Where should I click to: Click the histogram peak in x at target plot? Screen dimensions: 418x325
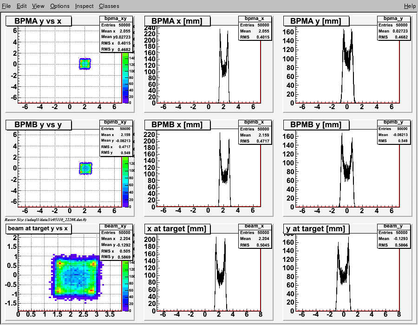tap(216, 238)
